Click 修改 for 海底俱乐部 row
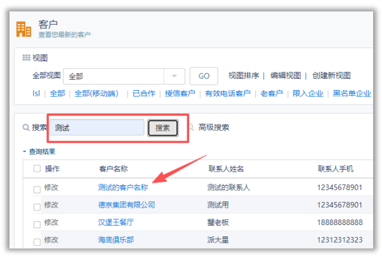 point(51,240)
